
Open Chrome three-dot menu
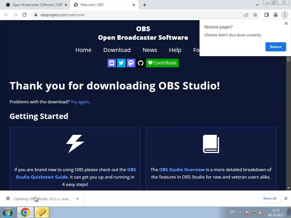point(285,15)
